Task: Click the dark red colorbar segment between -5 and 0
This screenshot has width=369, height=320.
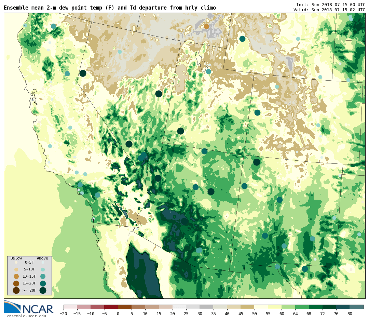Action: [111, 307]
